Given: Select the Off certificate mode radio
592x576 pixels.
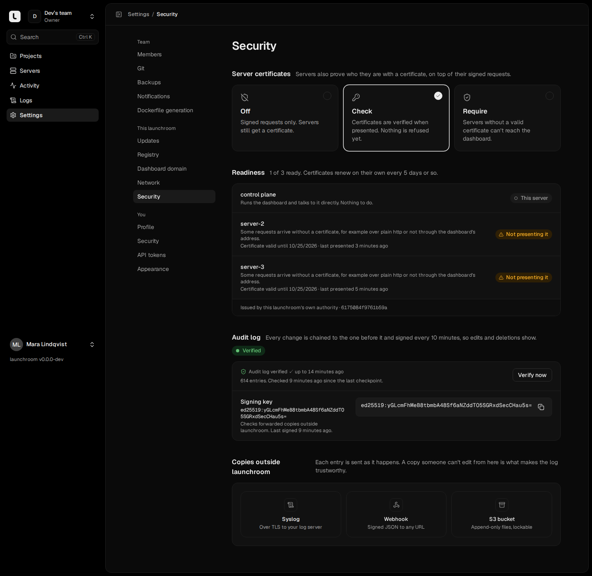Looking at the screenshot, I should point(327,96).
